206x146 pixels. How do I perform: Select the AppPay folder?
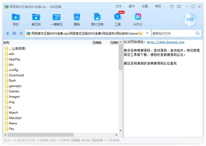click(x=61, y=59)
